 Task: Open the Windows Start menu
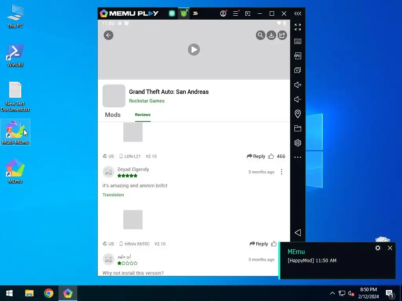coord(9,293)
